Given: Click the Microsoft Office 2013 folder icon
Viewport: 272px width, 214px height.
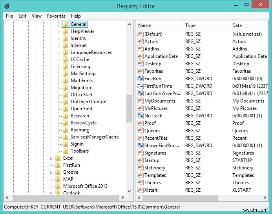Looking at the screenshot, I should pyautogui.click(x=58, y=186).
